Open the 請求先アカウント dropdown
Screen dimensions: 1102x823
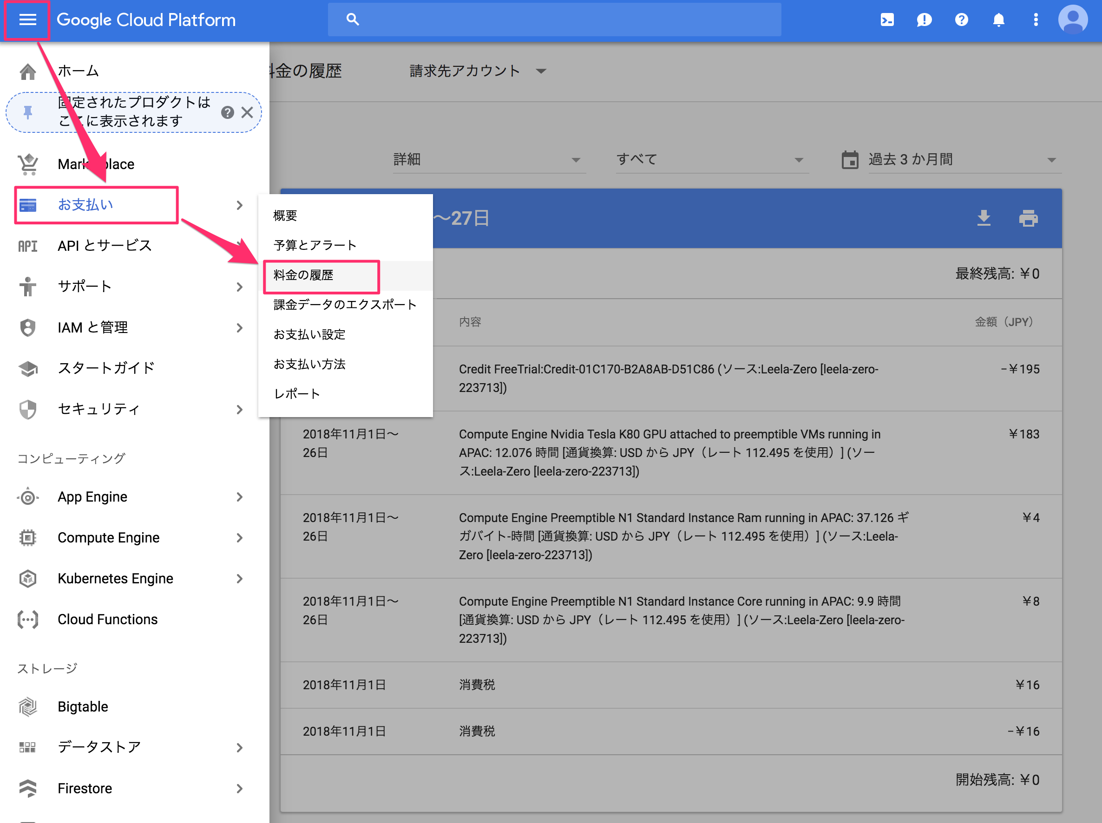coord(478,71)
